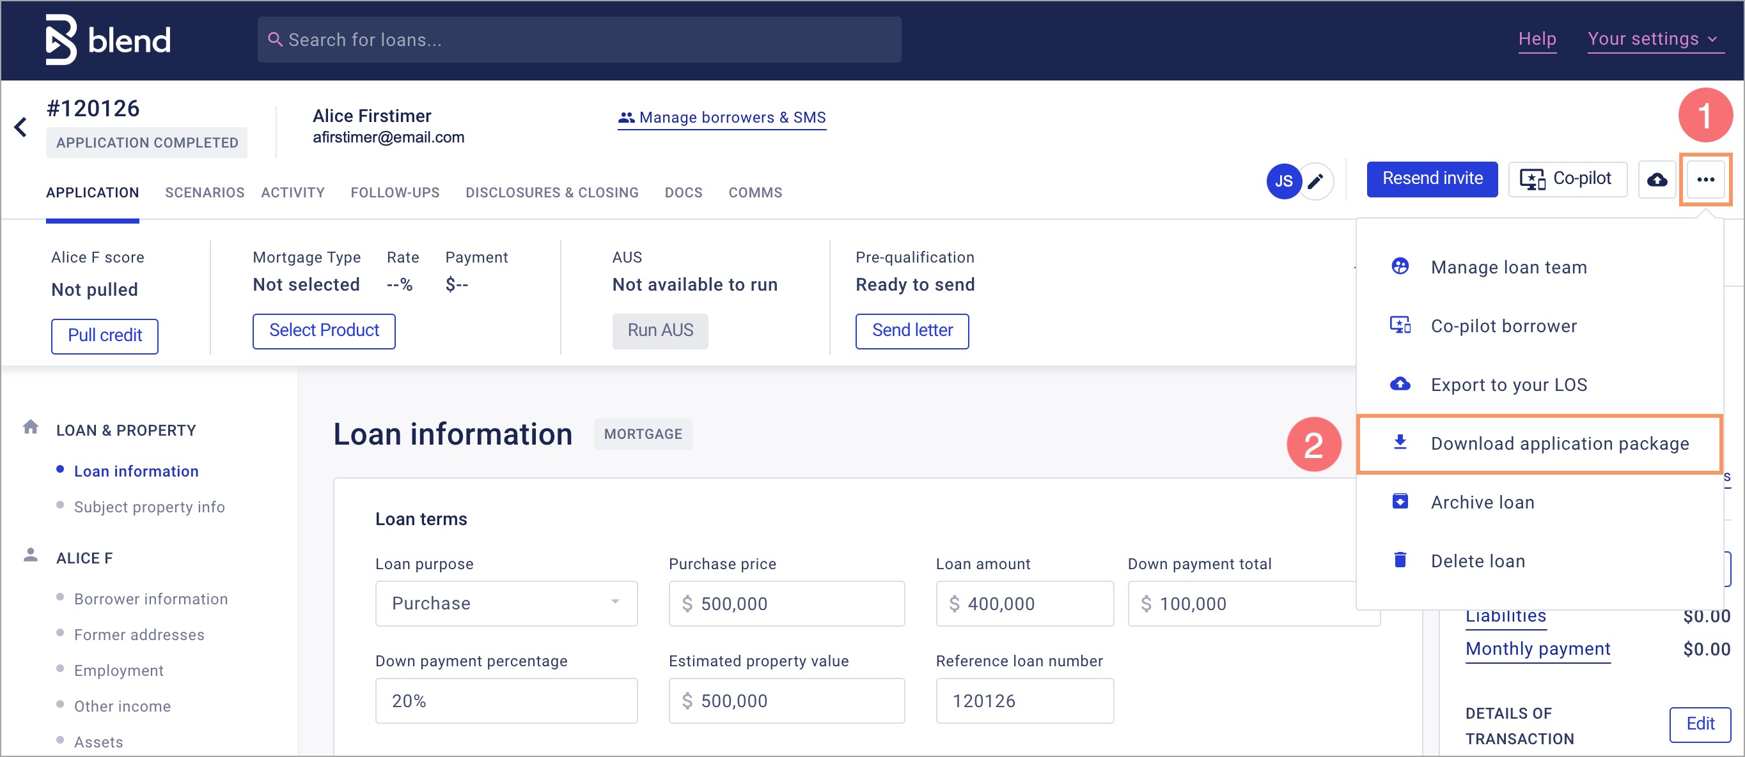This screenshot has height=757, width=1745.
Task: Choose Download application package from menu
Action: click(1559, 443)
